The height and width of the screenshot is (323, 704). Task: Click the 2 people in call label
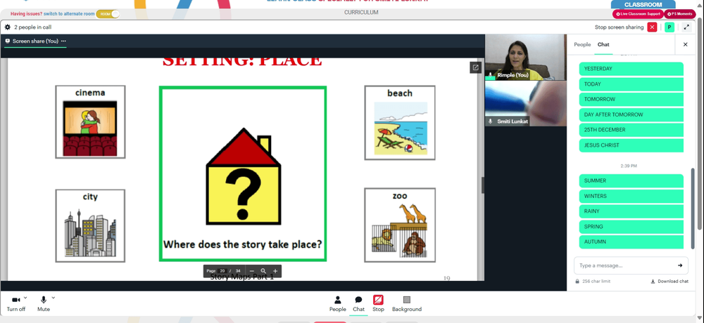click(x=33, y=27)
